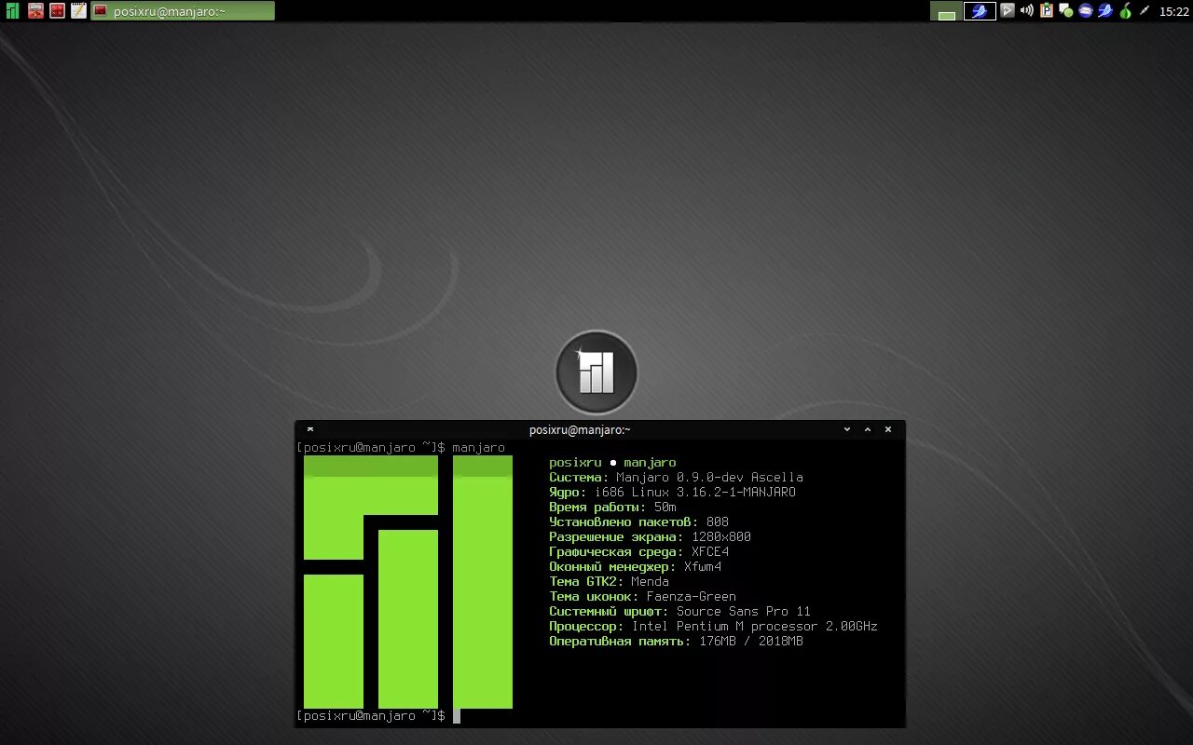Maximize terminal with the chevron-up button

[868, 429]
